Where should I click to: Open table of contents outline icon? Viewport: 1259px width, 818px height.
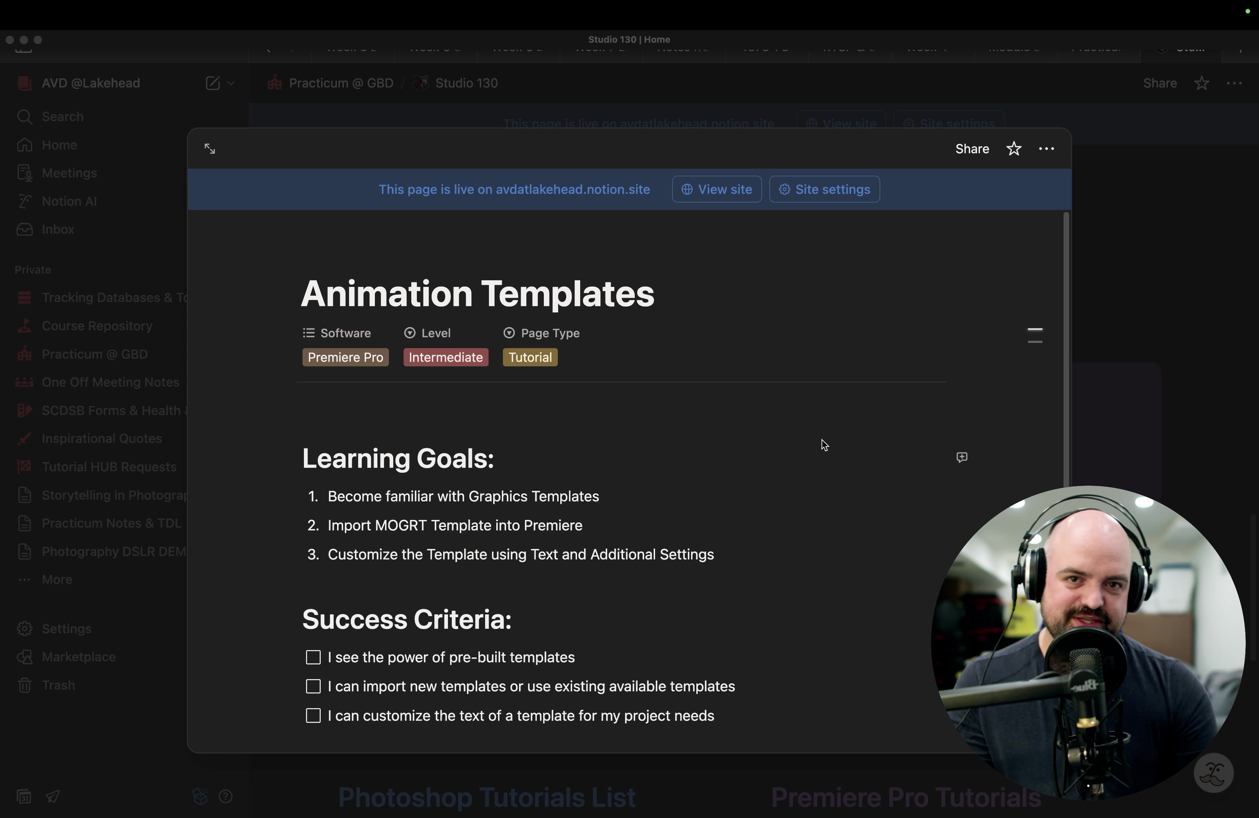click(x=1035, y=336)
